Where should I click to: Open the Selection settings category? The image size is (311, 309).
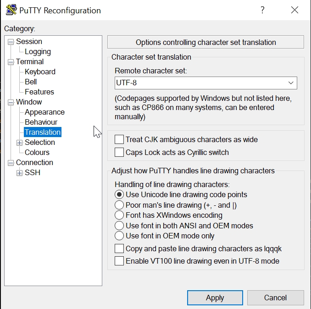39,142
